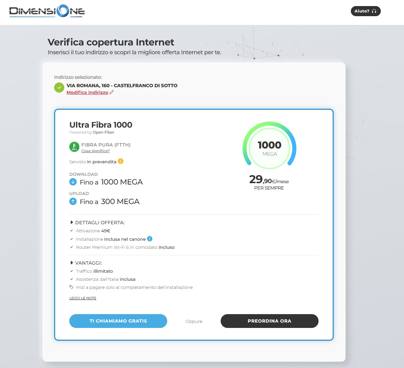
Task: Click the download arrow icon
Action: [73, 182]
